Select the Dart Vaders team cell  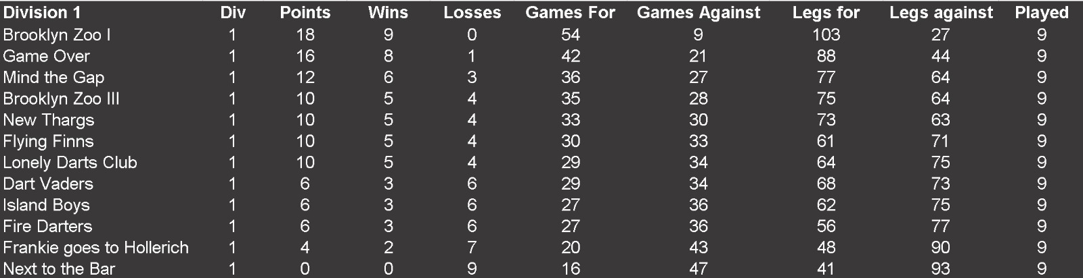point(48,184)
